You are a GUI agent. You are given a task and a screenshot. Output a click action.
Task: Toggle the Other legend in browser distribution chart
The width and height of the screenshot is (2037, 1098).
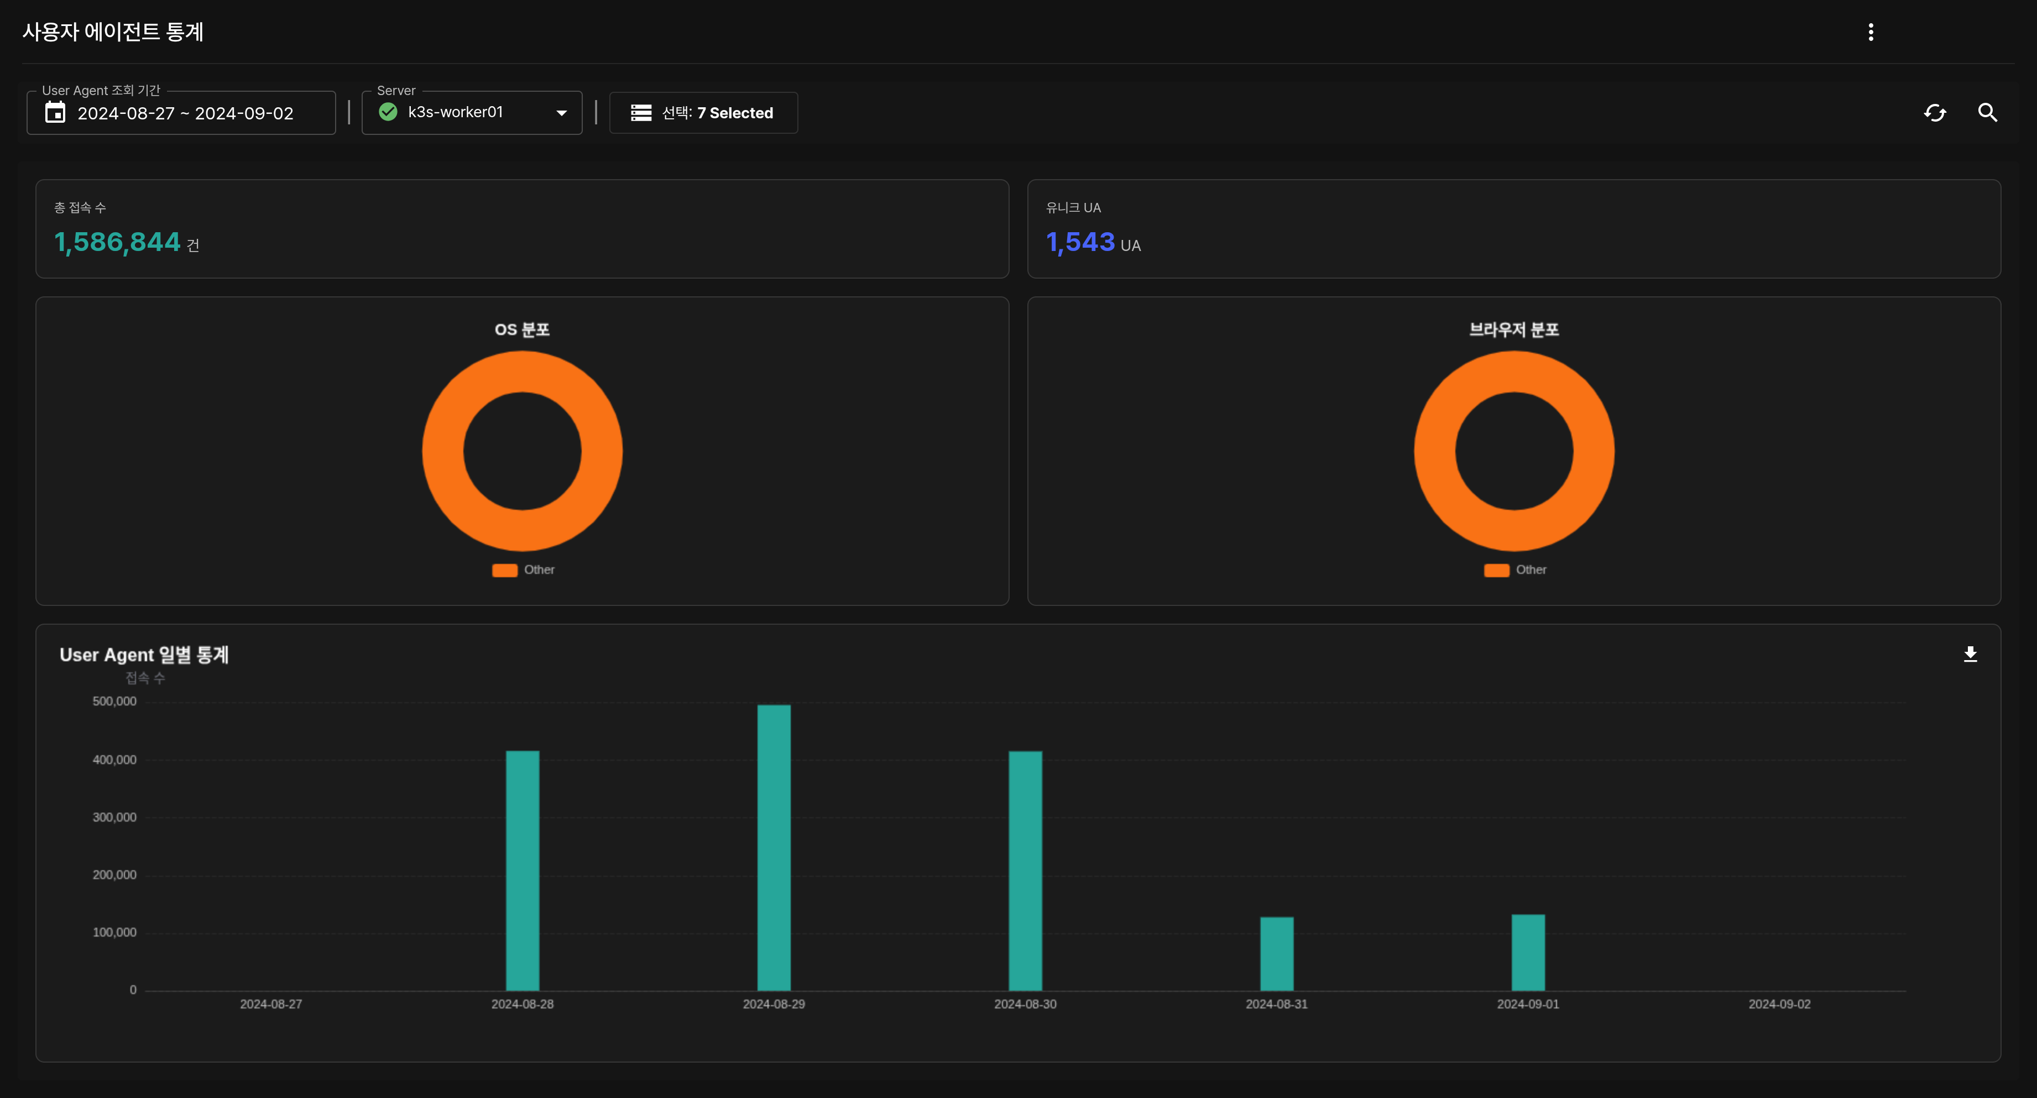pyautogui.click(x=1515, y=570)
